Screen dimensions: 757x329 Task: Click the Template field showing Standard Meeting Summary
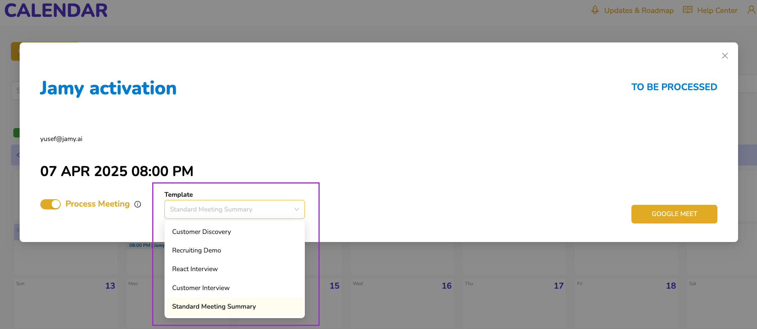pos(228,209)
